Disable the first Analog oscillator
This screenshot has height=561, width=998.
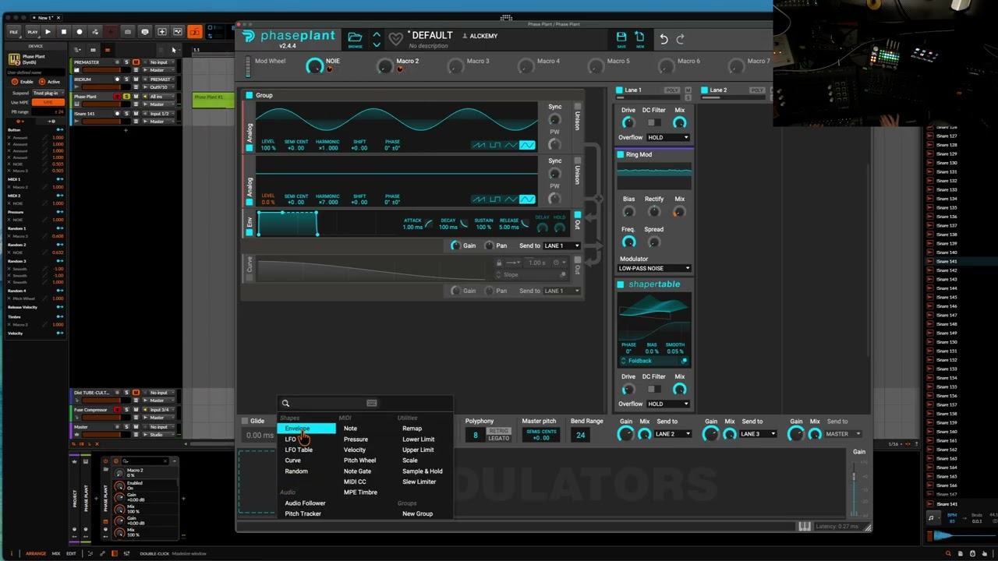[249, 148]
